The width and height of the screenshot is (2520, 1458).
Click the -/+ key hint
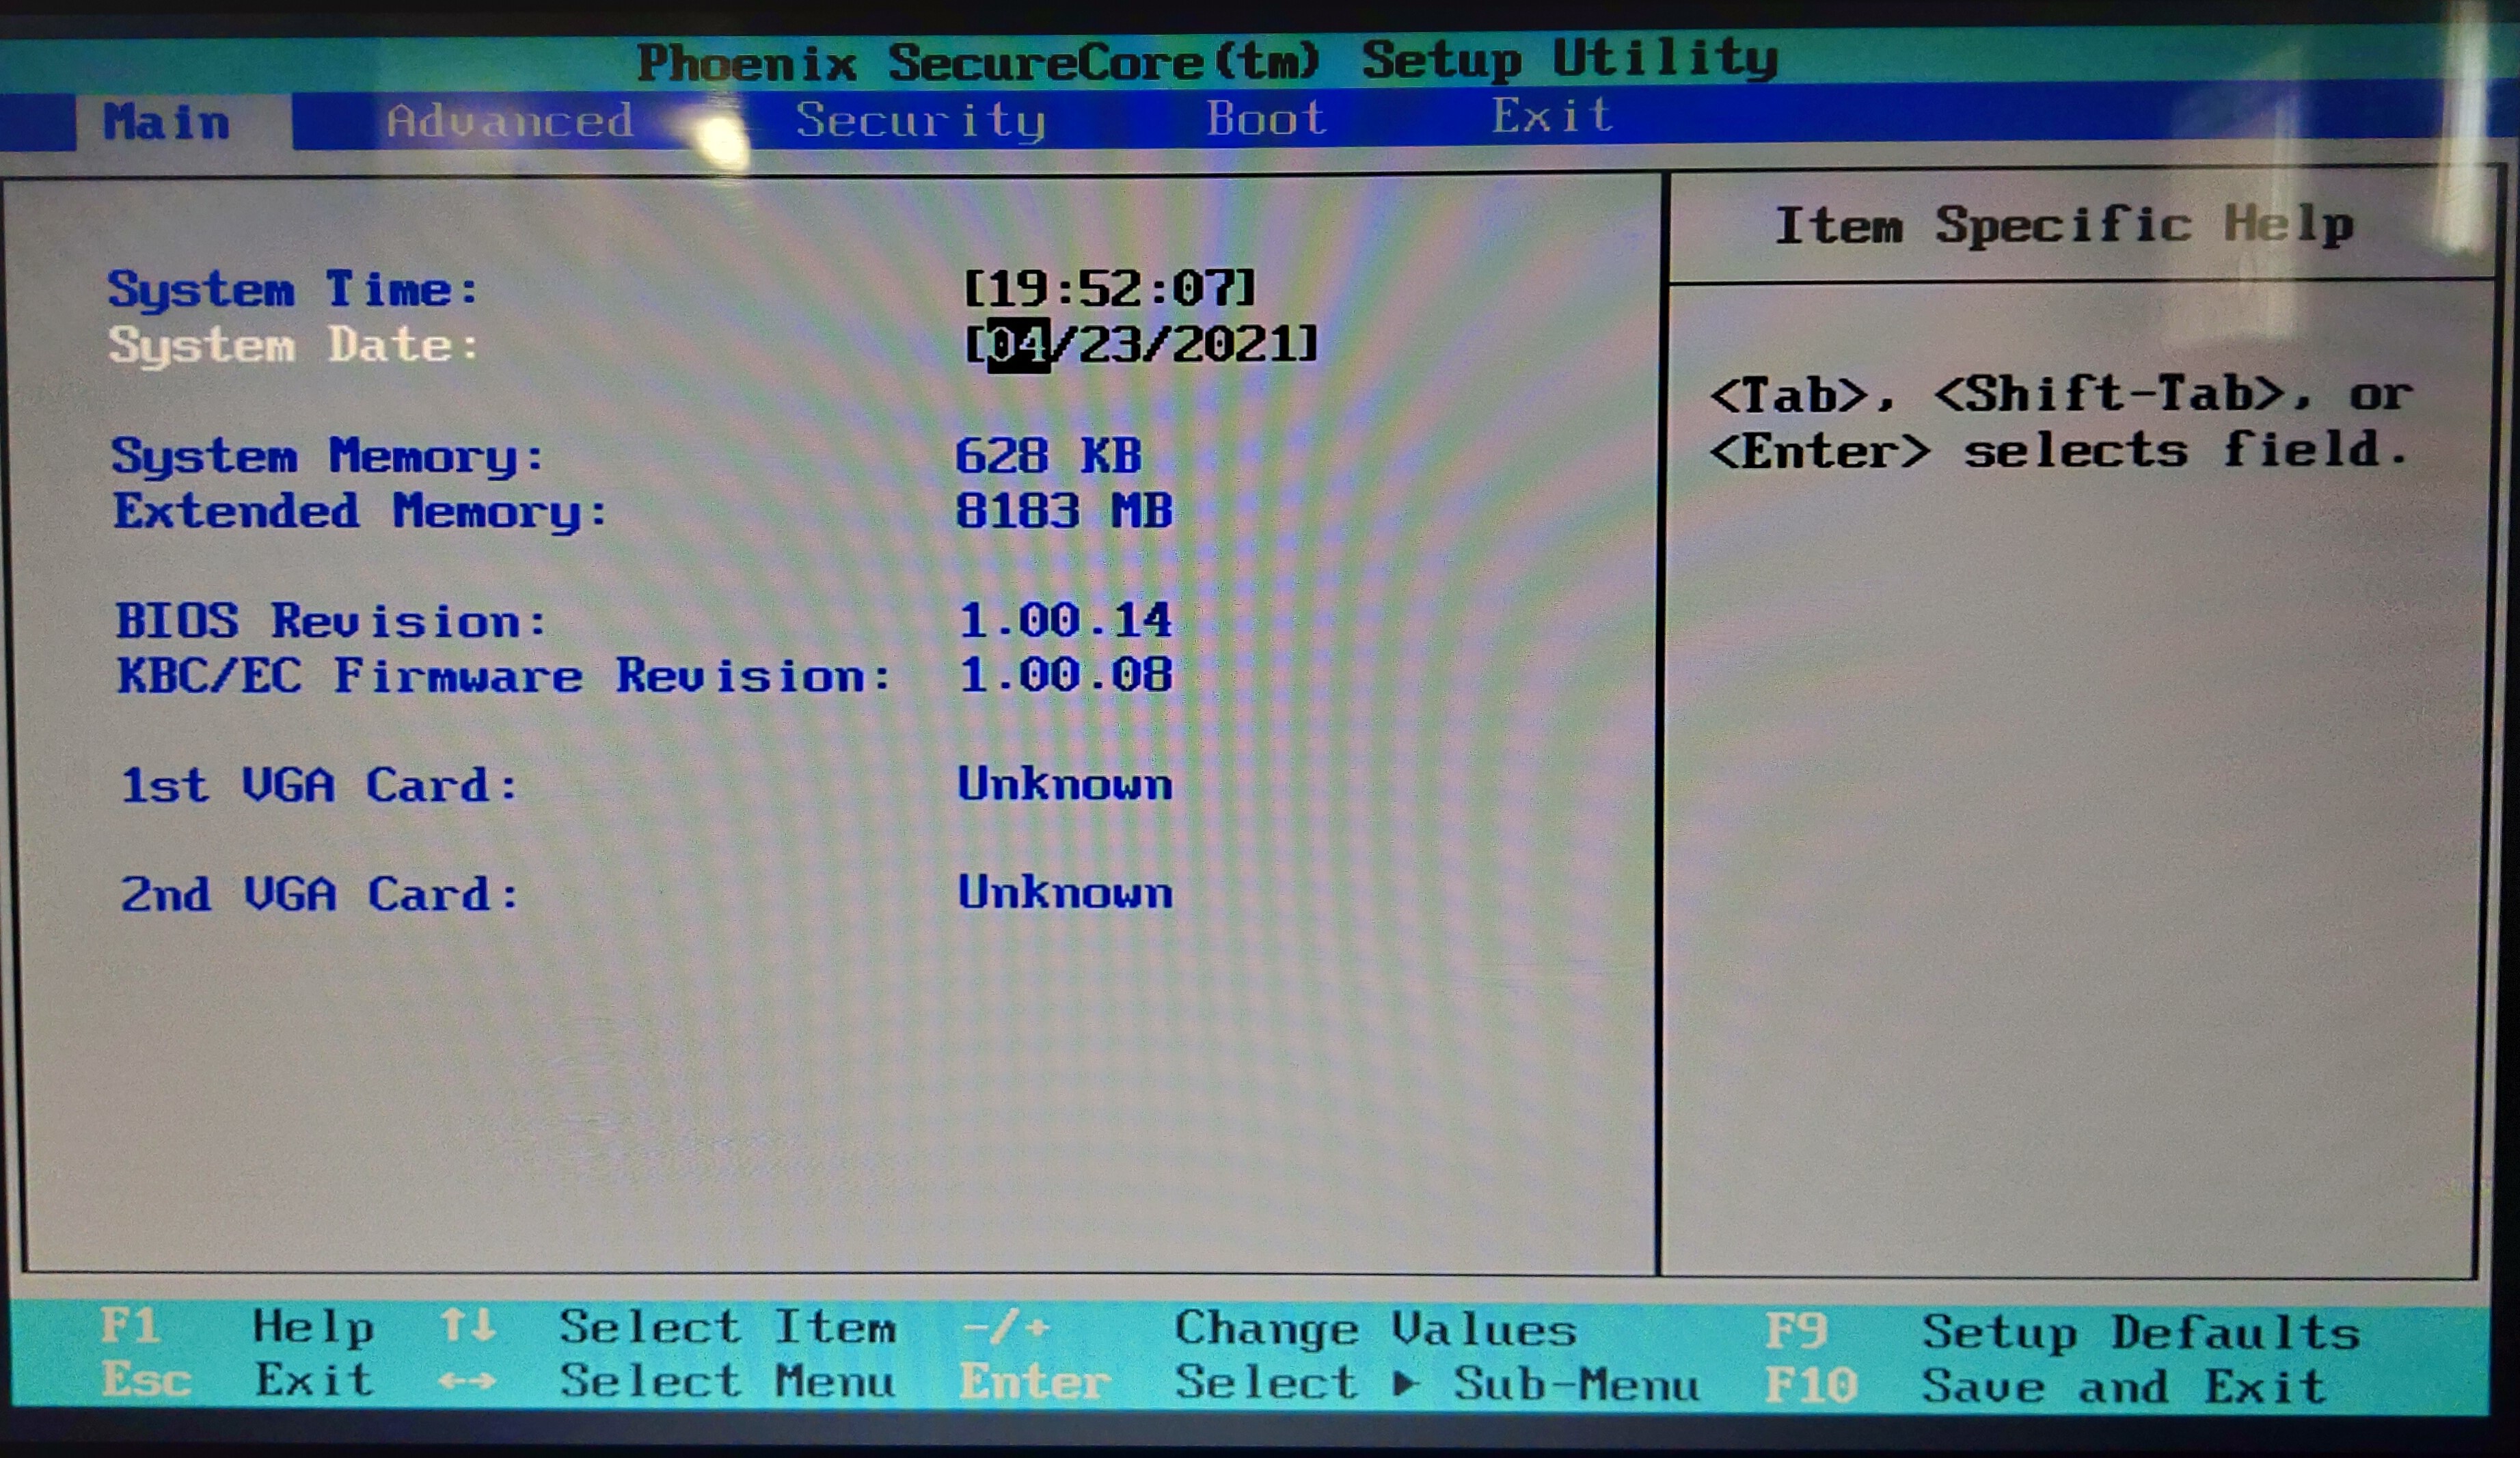pos(1006,1328)
